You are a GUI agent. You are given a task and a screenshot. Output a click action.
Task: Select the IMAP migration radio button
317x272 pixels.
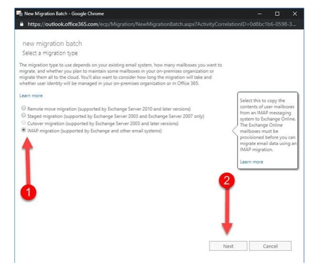tap(24, 130)
